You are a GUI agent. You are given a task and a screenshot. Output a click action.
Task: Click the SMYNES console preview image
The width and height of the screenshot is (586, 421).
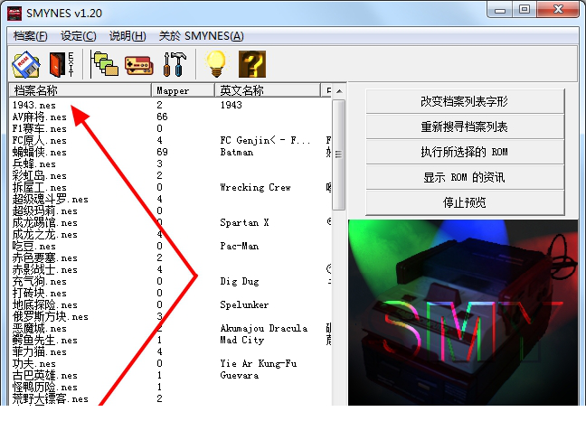tap(463, 313)
